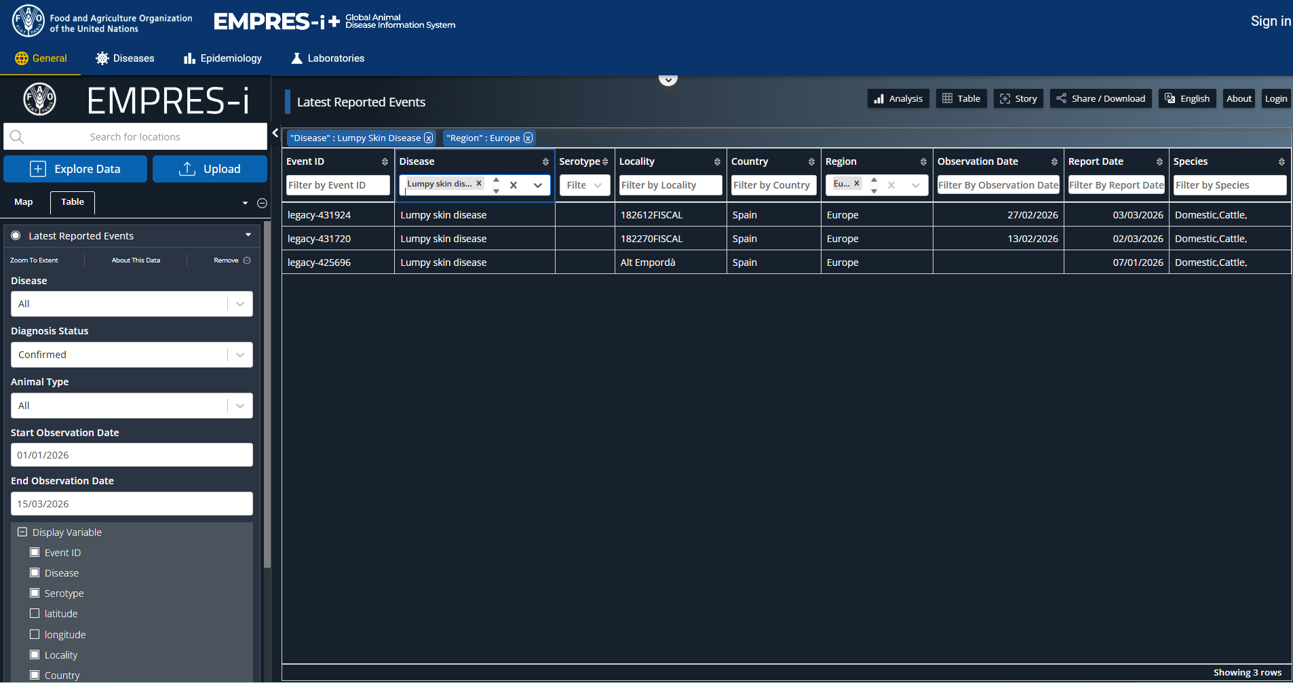Viewport: 1293px width, 683px height.
Task: Click the FAO logo in the header
Action: click(28, 21)
